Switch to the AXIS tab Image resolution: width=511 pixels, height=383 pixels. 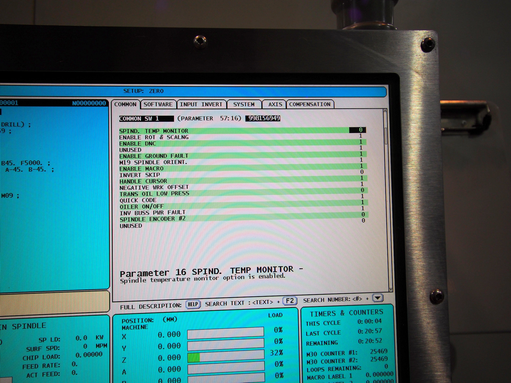coord(275,104)
